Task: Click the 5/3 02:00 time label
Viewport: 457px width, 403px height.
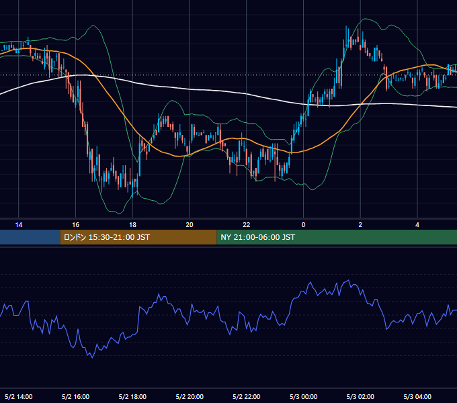Action: click(x=360, y=396)
